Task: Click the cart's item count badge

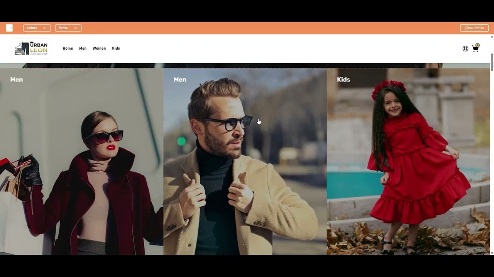Action: pos(477,45)
